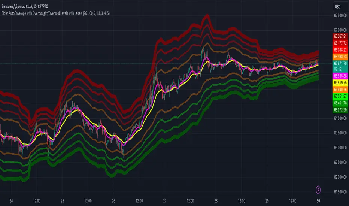The image size is (349, 206).
Task: Select the 66 267,21 dark red price label
Action: 340,37
